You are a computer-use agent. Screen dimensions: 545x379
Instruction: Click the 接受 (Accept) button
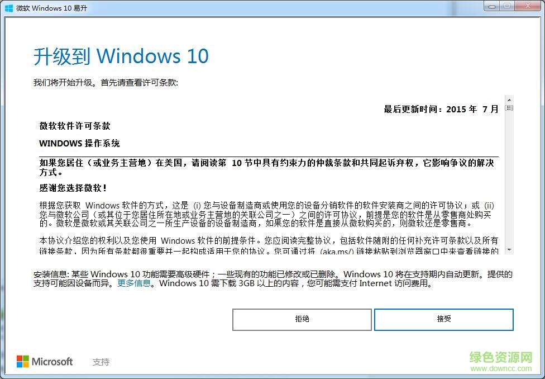click(443, 319)
